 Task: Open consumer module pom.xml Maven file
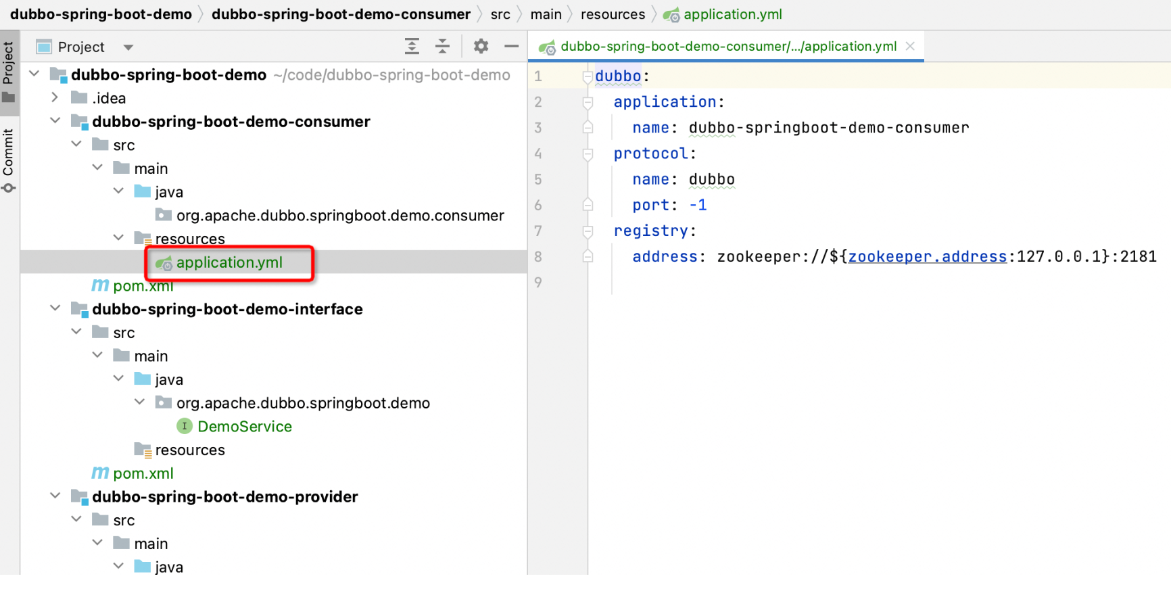pyautogui.click(x=143, y=286)
